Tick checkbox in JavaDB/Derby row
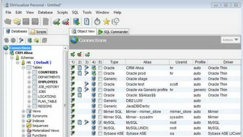243x137 pixels. pyautogui.click(x=100, y=106)
